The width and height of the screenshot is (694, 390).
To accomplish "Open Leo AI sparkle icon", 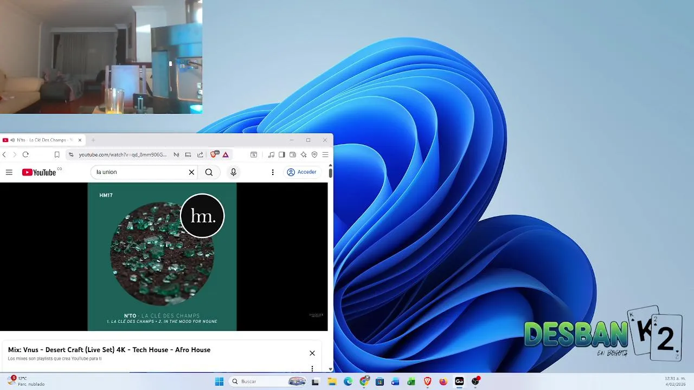I will (304, 154).
